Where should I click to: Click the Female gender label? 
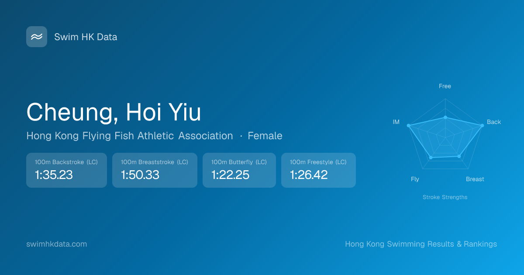click(x=265, y=136)
